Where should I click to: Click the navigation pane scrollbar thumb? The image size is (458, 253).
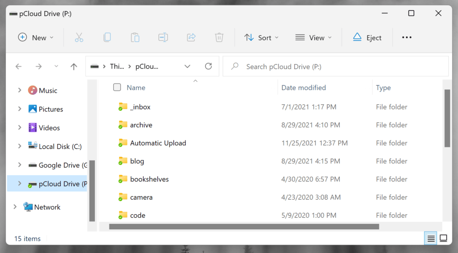(x=92, y=190)
